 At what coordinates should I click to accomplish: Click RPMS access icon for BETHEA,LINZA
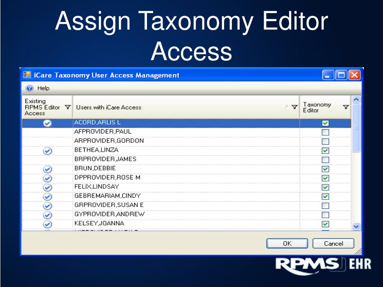pos(48,151)
